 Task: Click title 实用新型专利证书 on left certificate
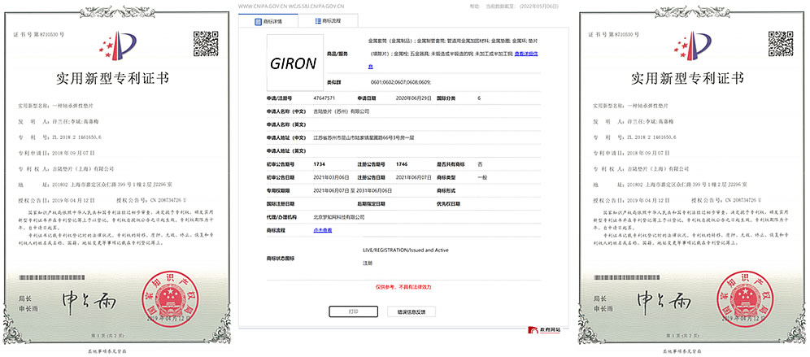[112, 78]
